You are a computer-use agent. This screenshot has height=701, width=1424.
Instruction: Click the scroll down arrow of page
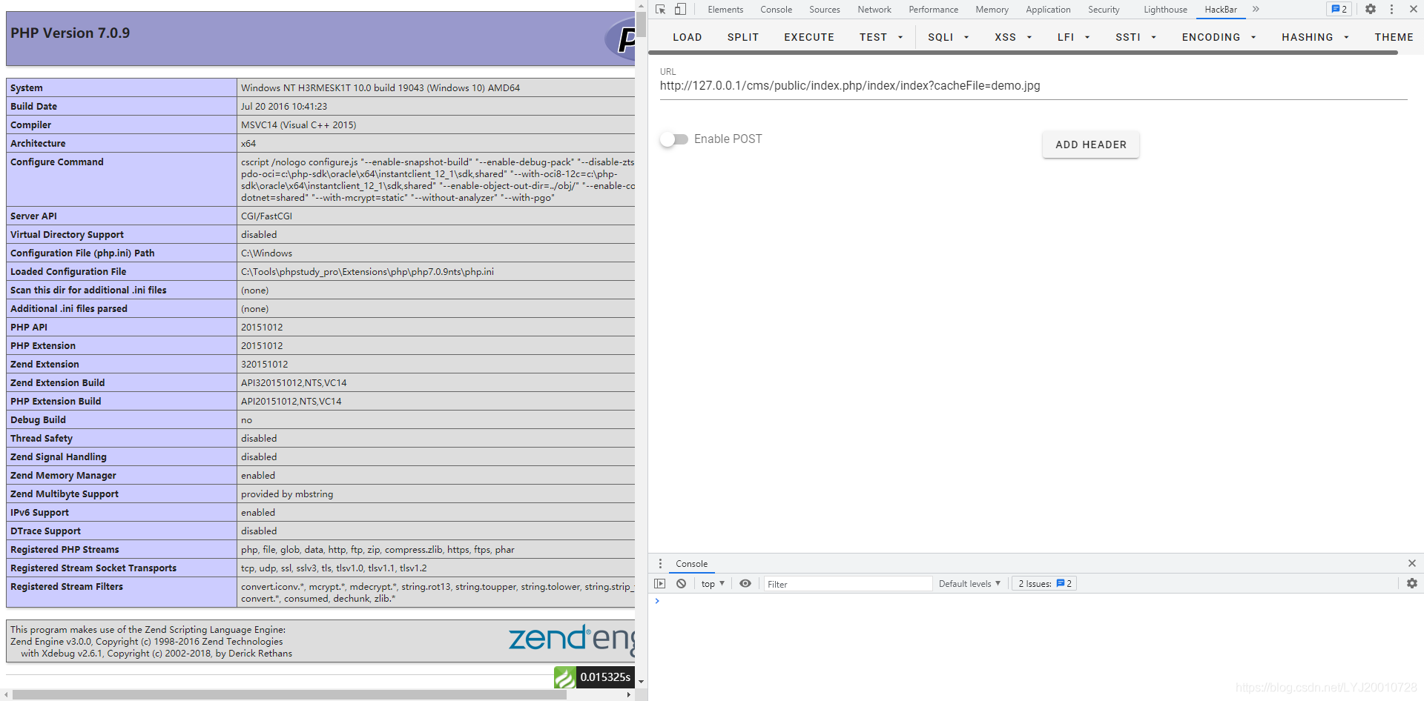(641, 682)
